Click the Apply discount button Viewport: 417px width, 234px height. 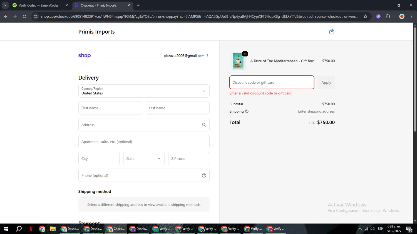click(x=326, y=82)
